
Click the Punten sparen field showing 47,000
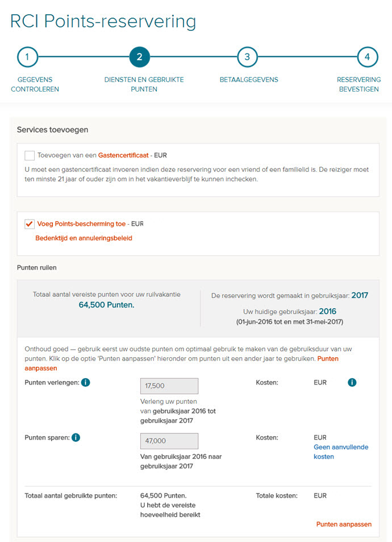(x=169, y=441)
